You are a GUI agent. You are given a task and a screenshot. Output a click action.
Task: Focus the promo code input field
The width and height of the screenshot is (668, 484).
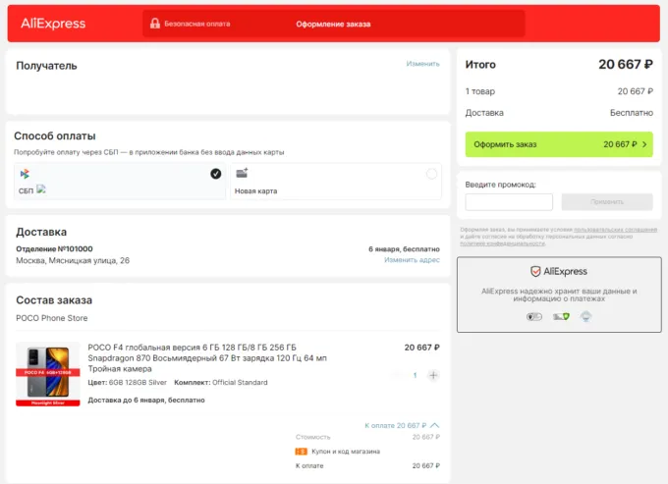pyautogui.click(x=509, y=201)
